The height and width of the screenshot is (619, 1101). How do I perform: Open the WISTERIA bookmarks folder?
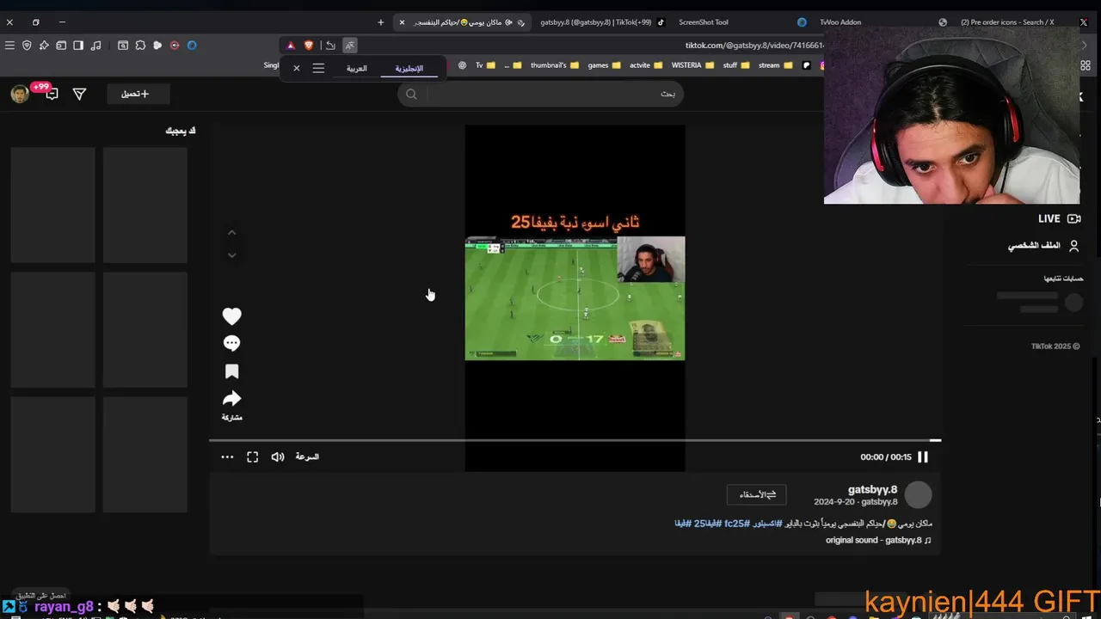tap(692, 65)
